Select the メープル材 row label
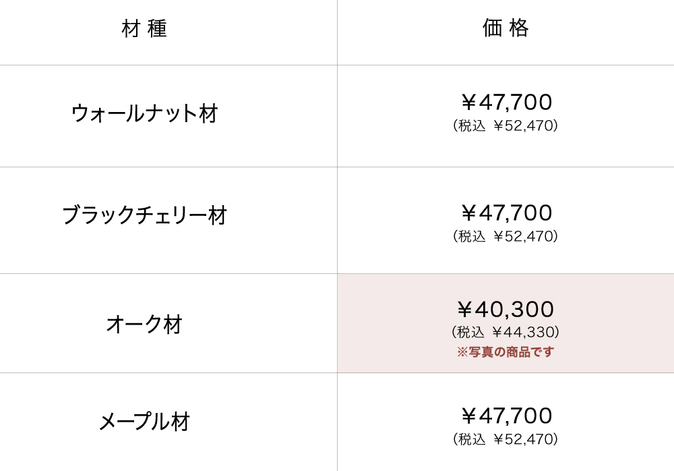The image size is (674, 471). point(144,422)
